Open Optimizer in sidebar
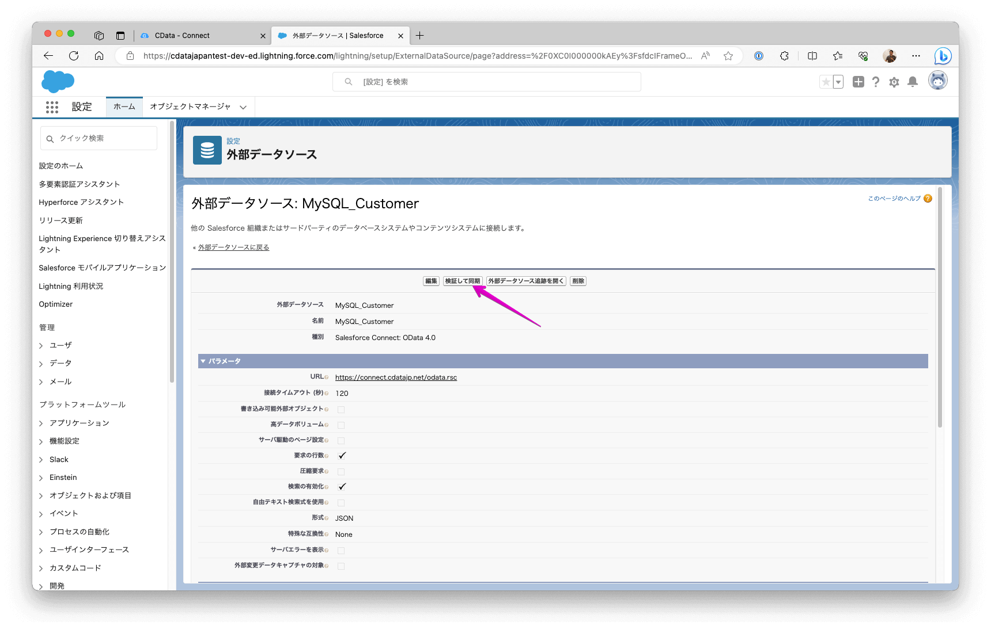 (x=56, y=304)
